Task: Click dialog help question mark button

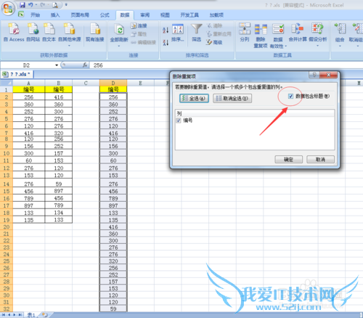Action: pyautogui.click(x=314, y=75)
